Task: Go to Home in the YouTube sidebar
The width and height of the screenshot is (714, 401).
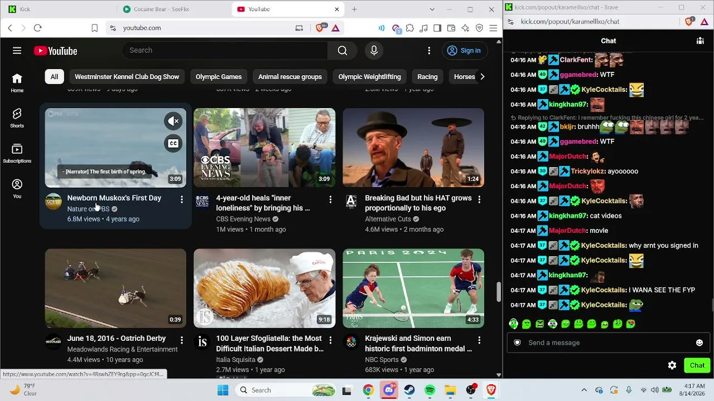Action: click(17, 82)
